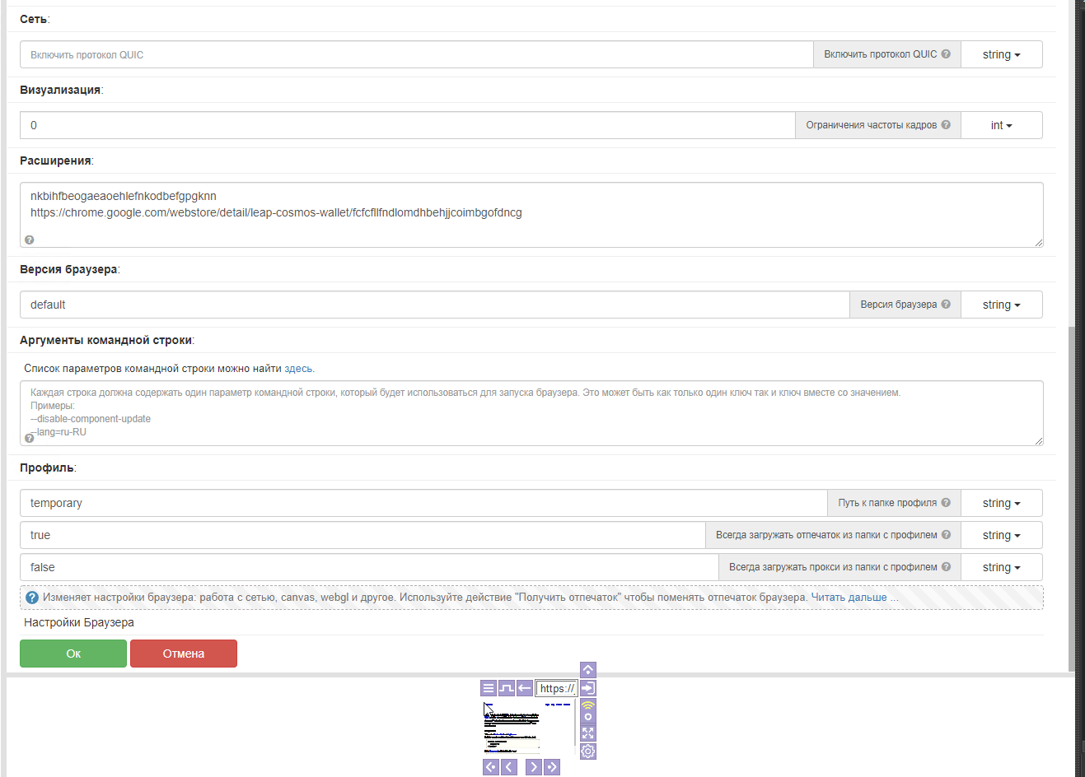Click the extensions list text area
Image resolution: width=1085 pixels, height=777 pixels.
pos(531,222)
